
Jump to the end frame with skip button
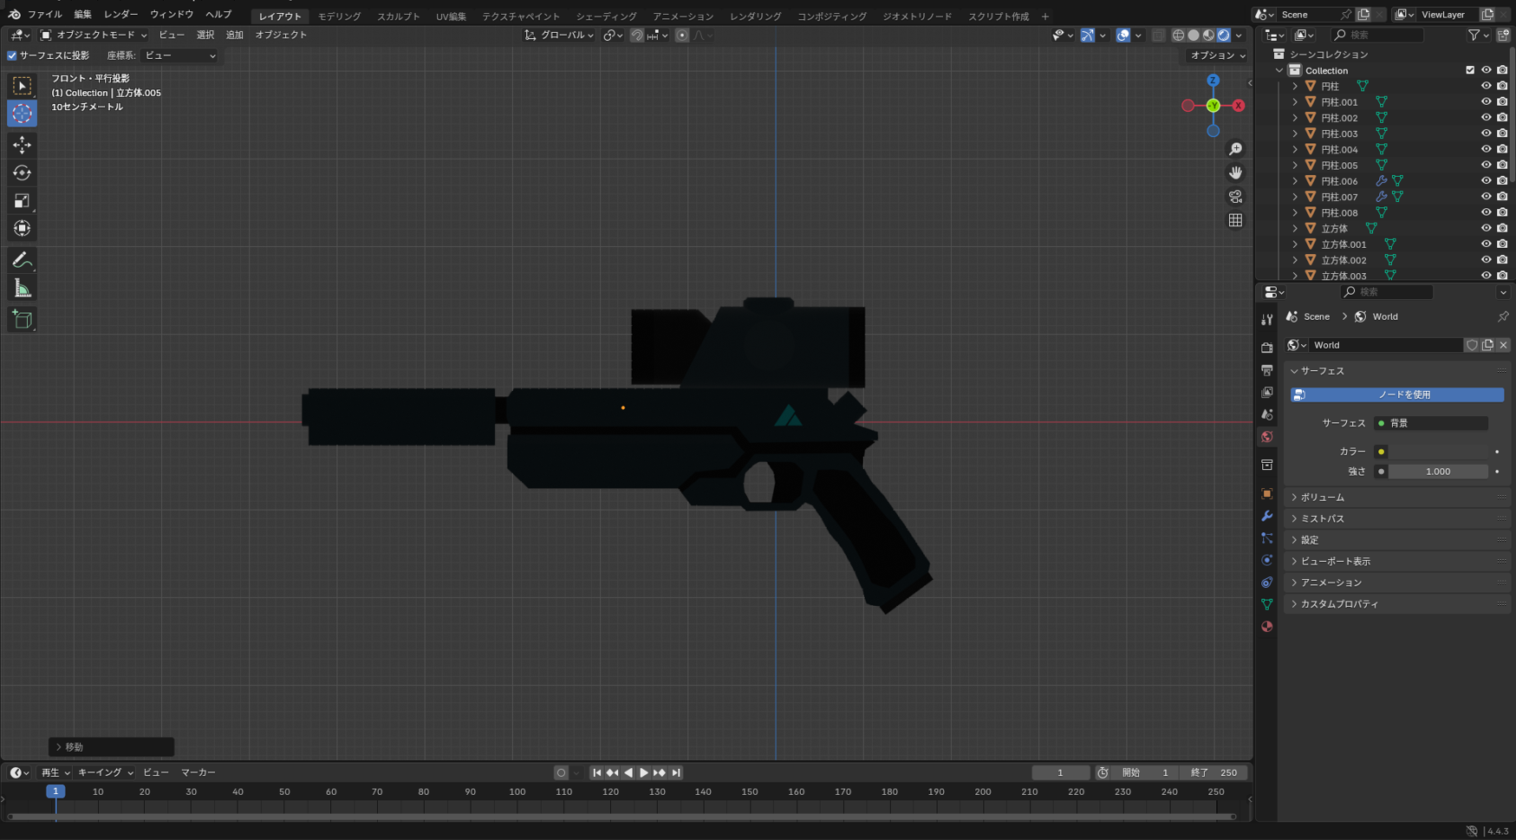[x=676, y=772]
